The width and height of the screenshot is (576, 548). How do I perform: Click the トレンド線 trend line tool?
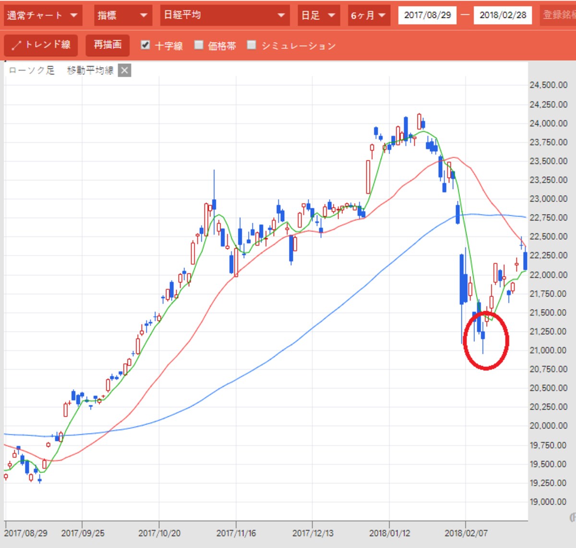[41, 45]
